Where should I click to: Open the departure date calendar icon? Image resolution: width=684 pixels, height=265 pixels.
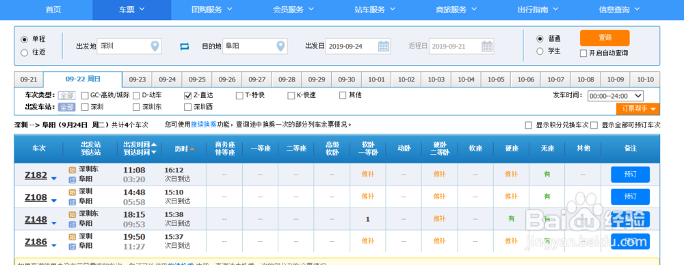pos(384,46)
